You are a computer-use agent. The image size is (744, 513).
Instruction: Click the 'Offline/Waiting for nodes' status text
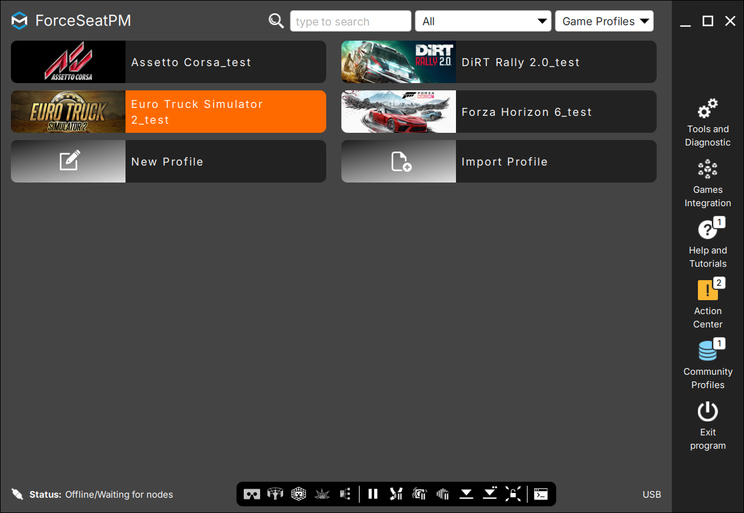(x=119, y=495)
